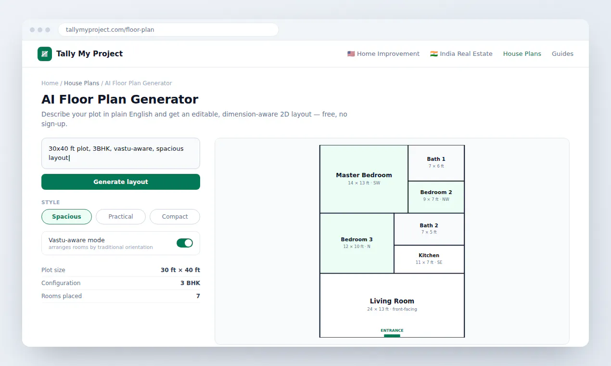Open the India Real Estate nav item
This screenshot has width=611, height=366.
click(x=461, y=54)
